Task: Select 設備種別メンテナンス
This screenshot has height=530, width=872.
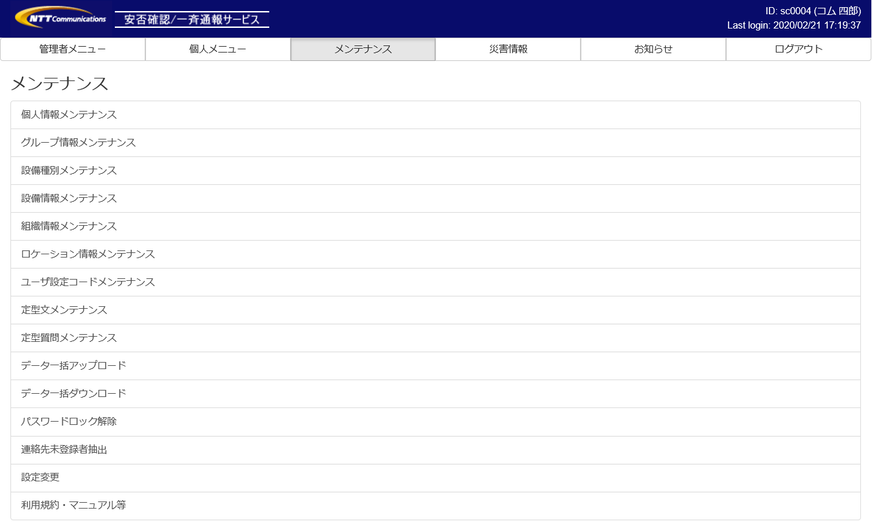Action: (x=69, y=171)
